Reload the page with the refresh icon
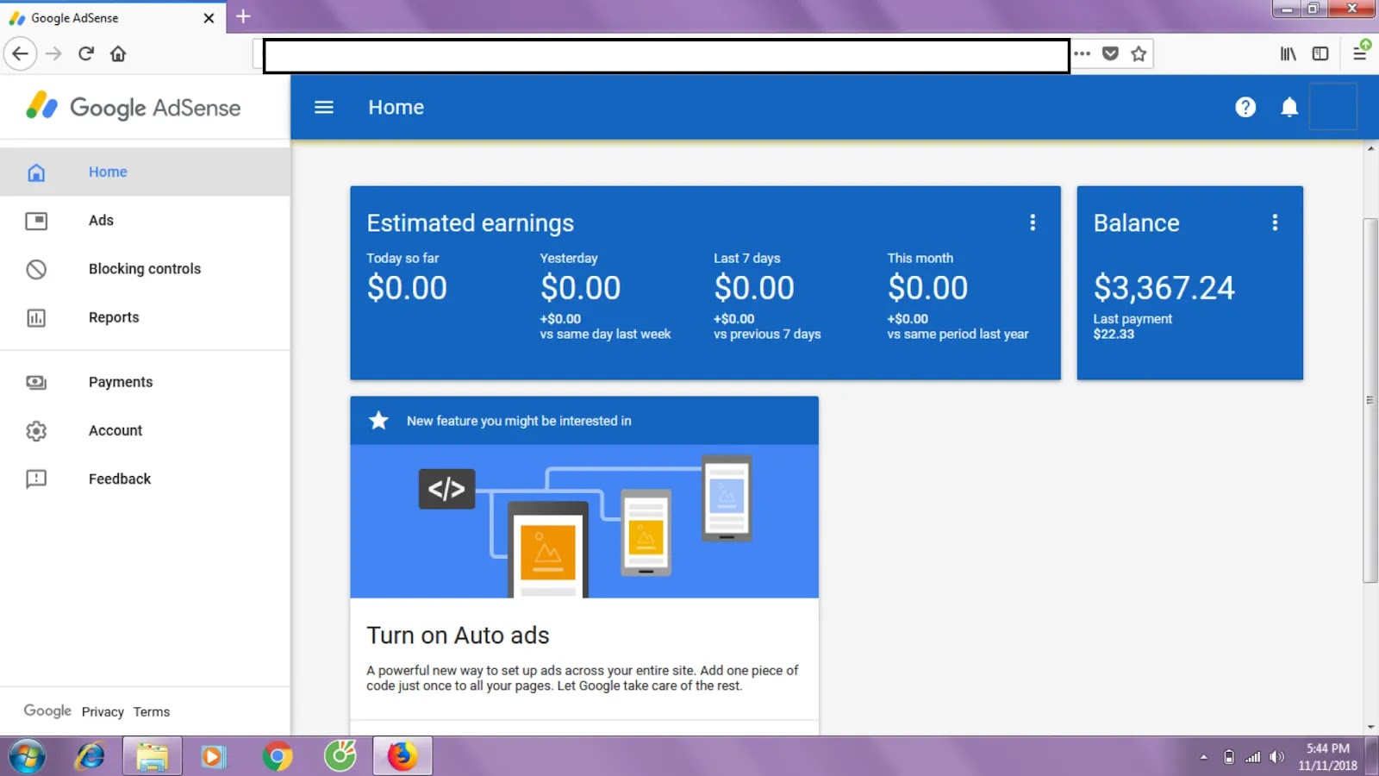This screenshot has height=776, width=1379. pyautogui.click(x=86, y=53)
